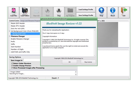
Task: Select Retain EXIF Header row
Action: click(25, 23)
